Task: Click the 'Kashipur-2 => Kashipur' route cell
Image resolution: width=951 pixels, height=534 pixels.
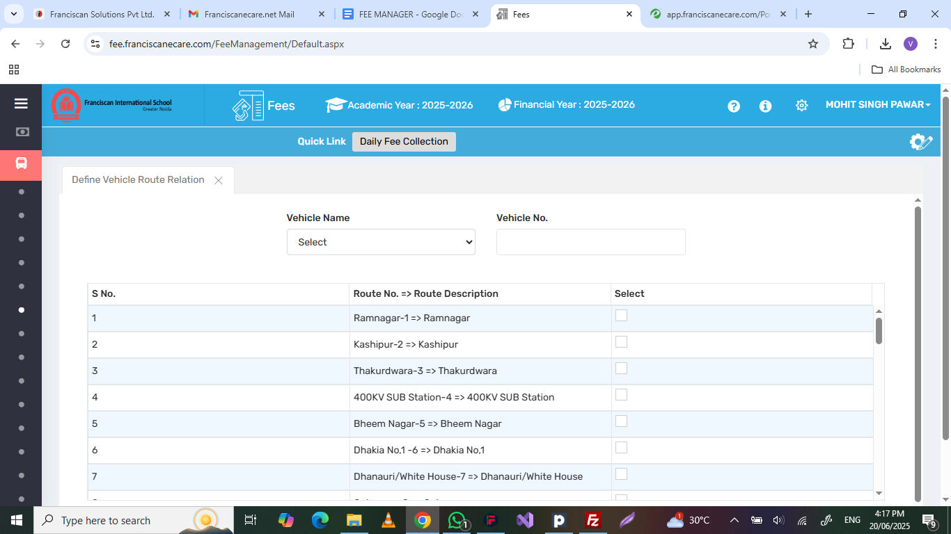Action: [480, 345]
